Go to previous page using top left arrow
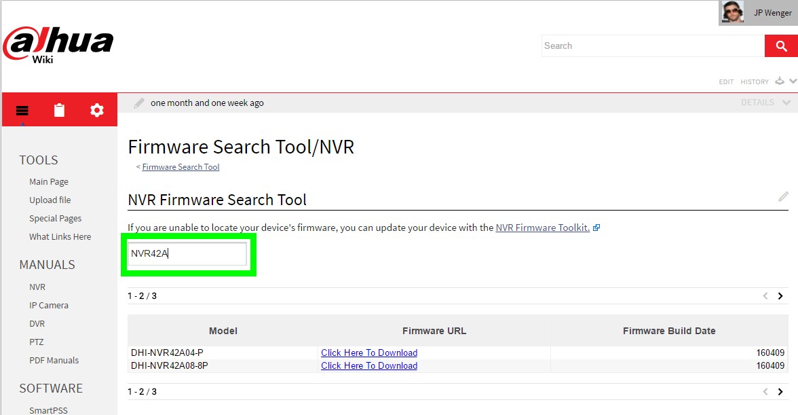The height and width of the screenshot is (415, 798). (x=765, y=296)
